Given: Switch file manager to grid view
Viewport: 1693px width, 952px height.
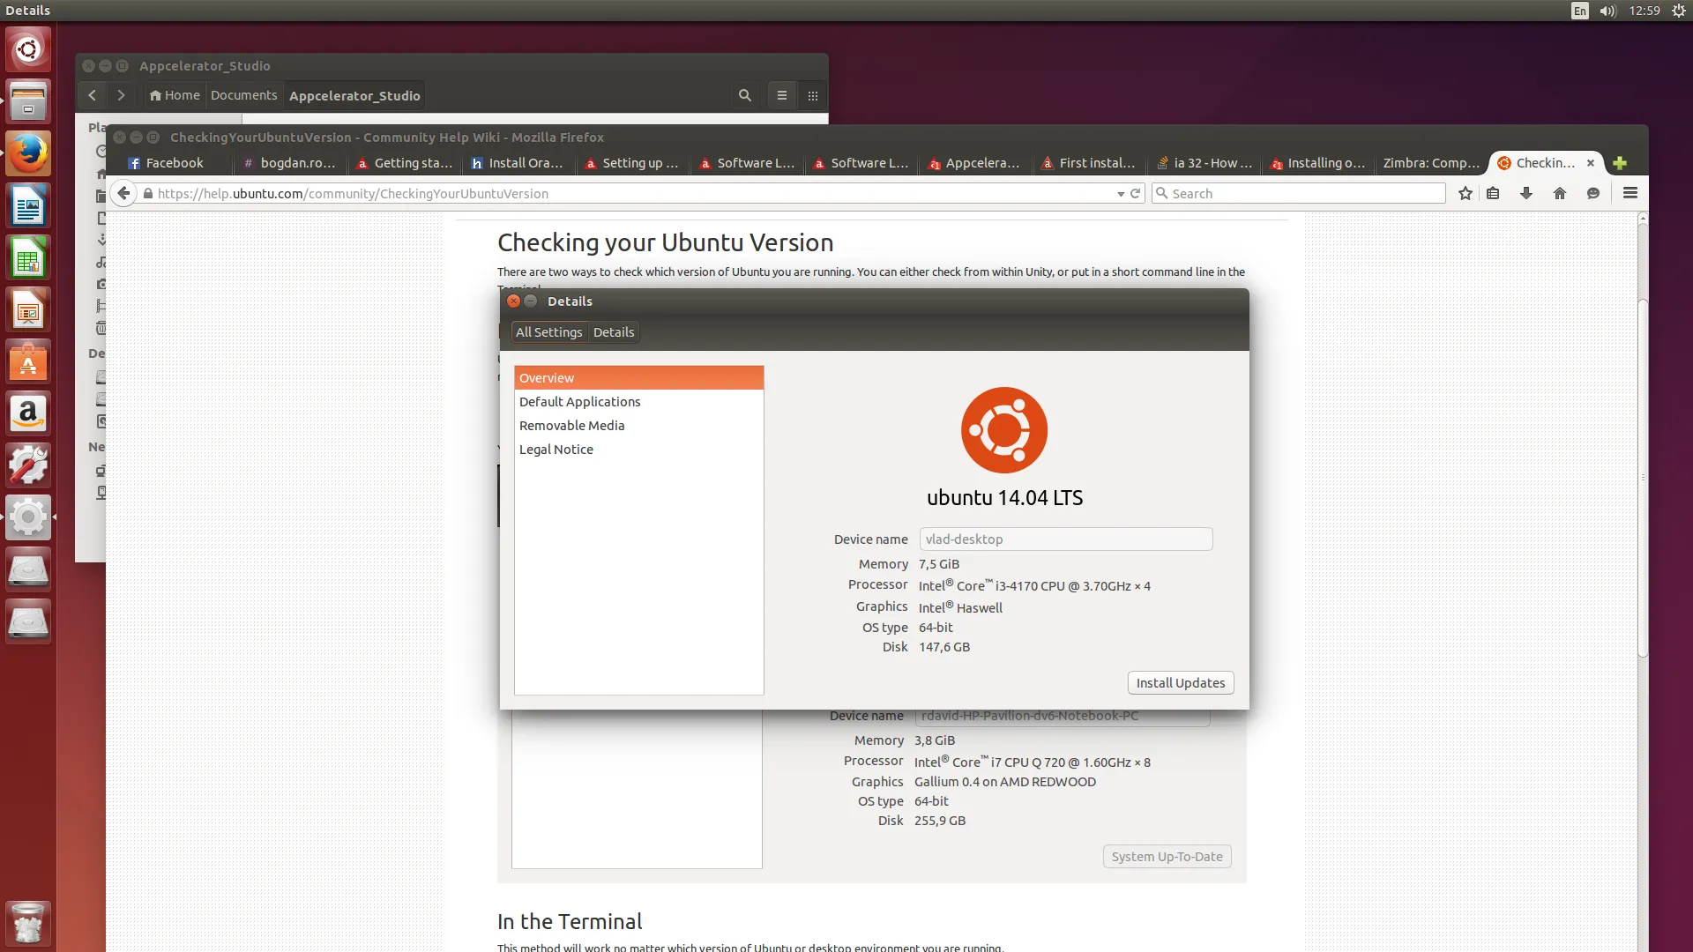Looking at the screenshot, I should [813, 95].
